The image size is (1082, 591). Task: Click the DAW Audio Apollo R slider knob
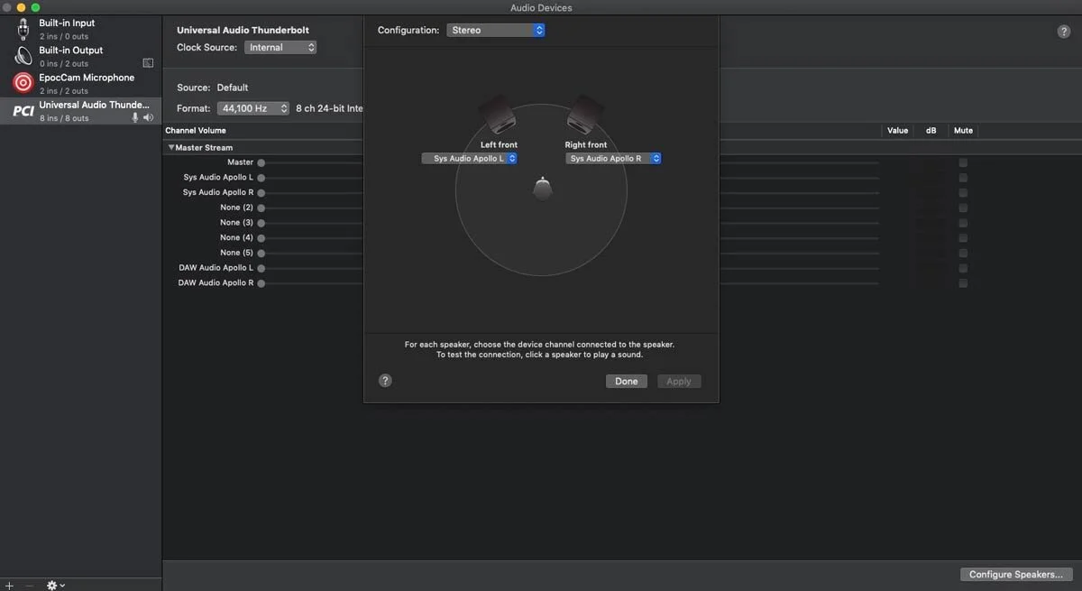[261, 283]
